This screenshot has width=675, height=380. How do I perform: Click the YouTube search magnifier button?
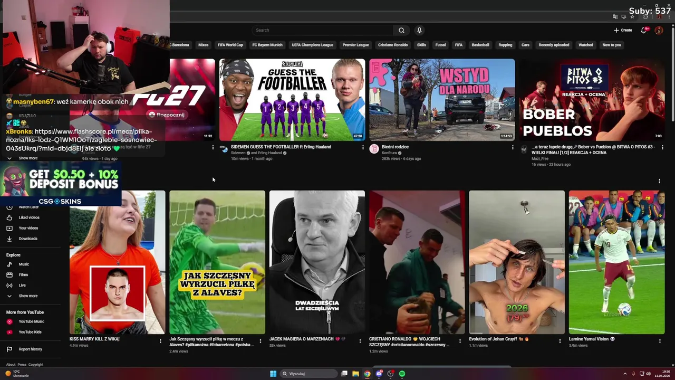[x=401, y=30]
